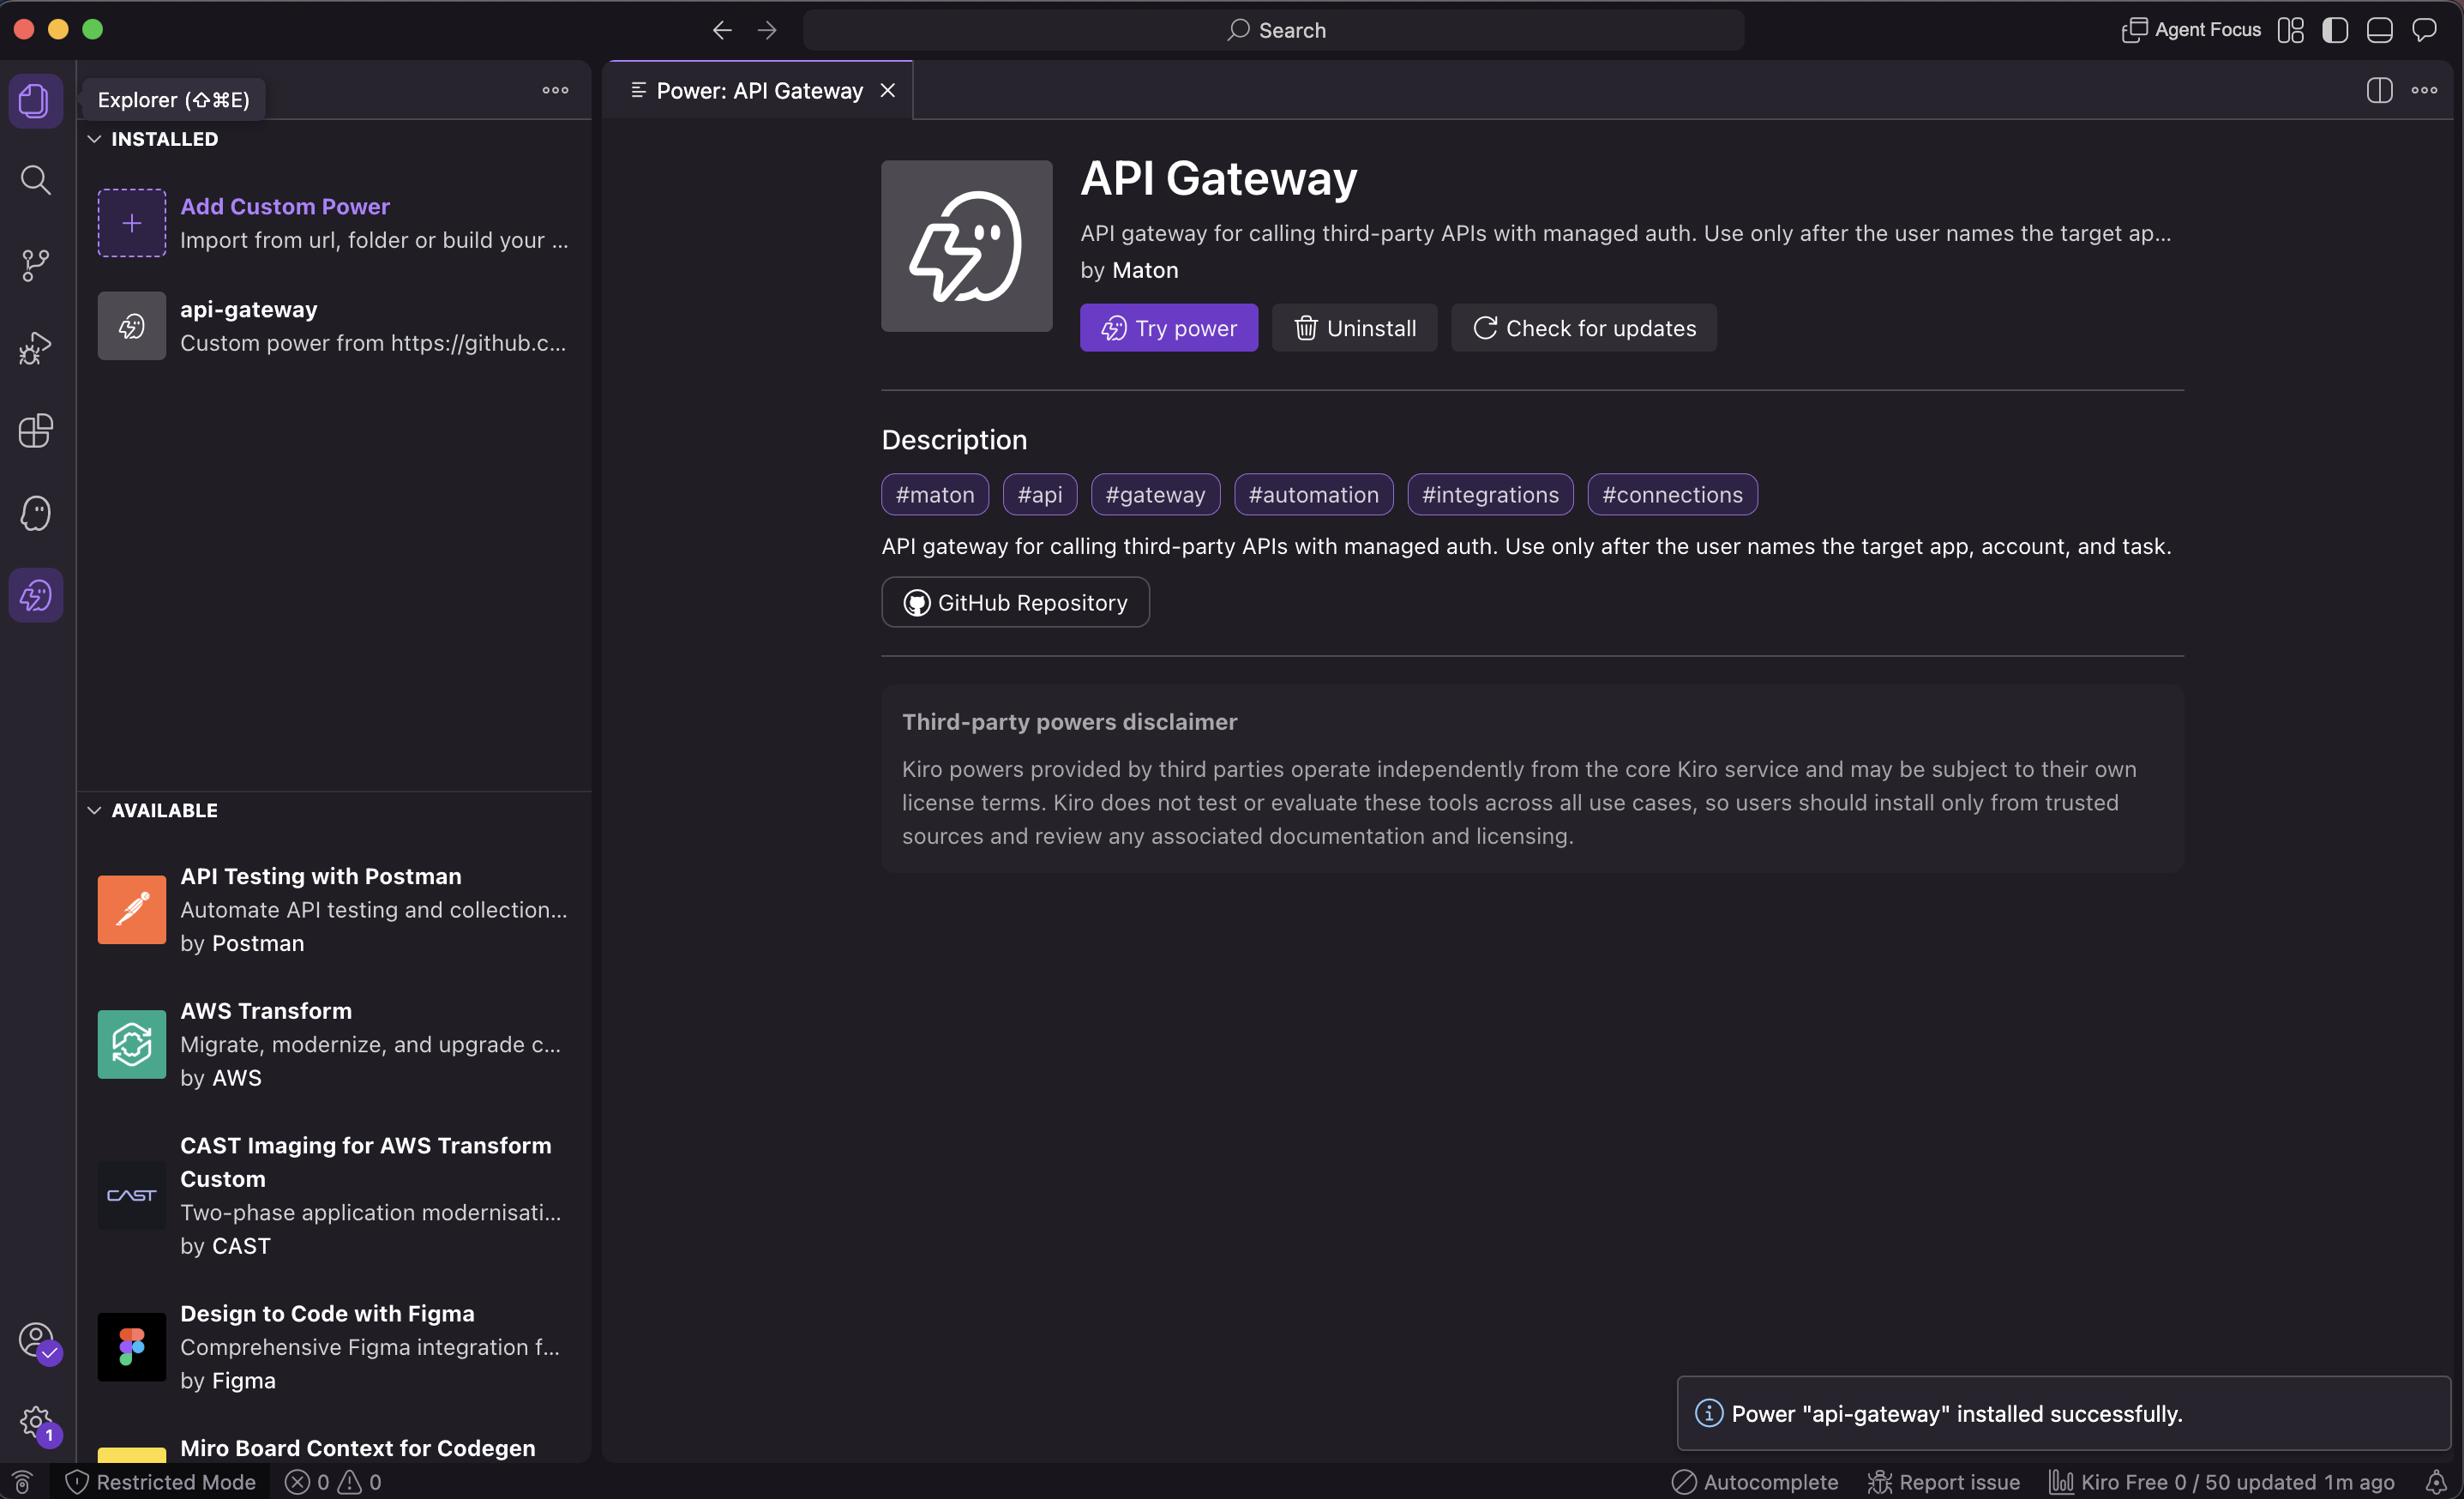Toggle the bottom panel
Screen dimensions: 2464x1499
(2379, 30)
